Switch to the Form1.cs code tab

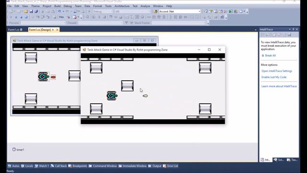[x=13, y=30]
